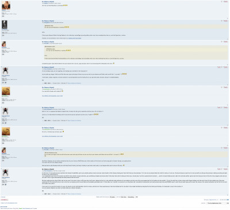Open the 'Sort by' field dropdown below the posts
230x210 pixels.
124,197
